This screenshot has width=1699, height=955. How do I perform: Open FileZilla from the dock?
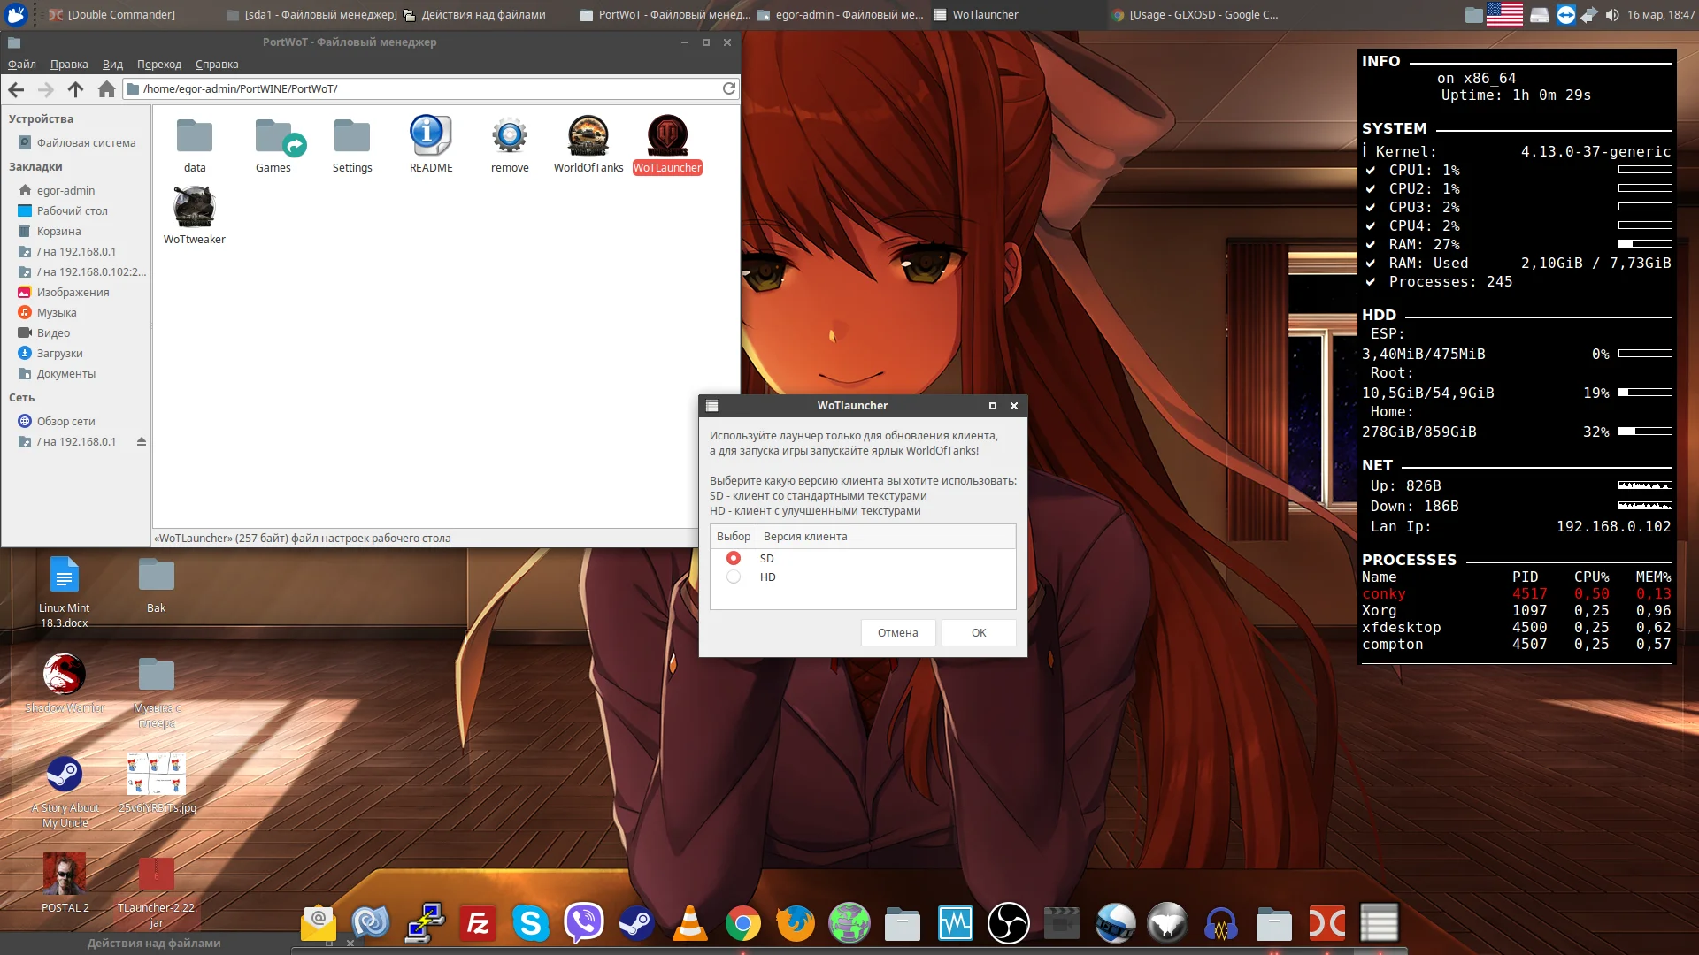tap(477, 923)
